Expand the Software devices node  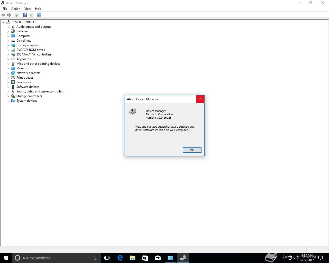pos(8,87)
